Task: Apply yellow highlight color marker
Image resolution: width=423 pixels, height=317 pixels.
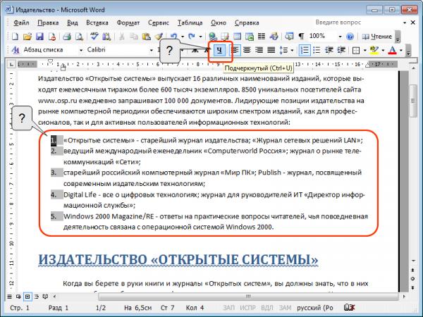Action: coord(374,50)
